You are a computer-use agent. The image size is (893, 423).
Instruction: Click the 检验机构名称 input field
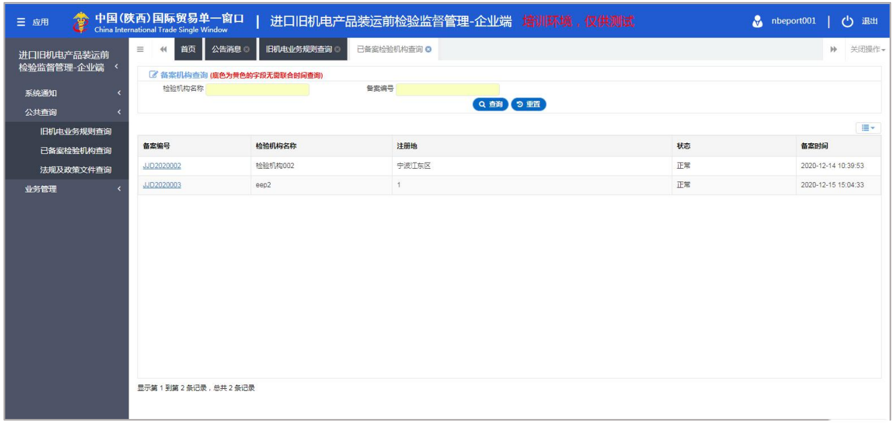(257, 89)
